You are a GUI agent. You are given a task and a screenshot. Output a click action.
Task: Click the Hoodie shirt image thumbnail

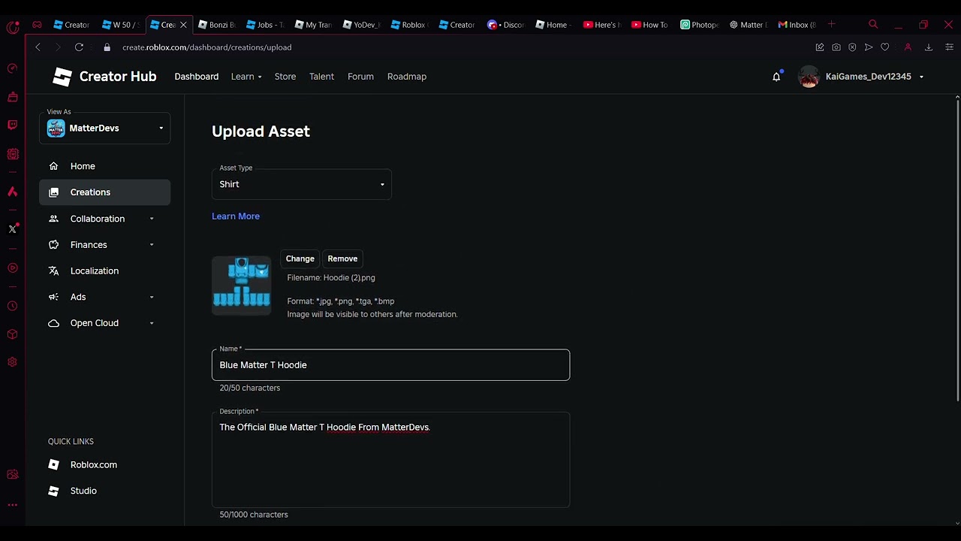pyautogui.click(x=242, y=286)
